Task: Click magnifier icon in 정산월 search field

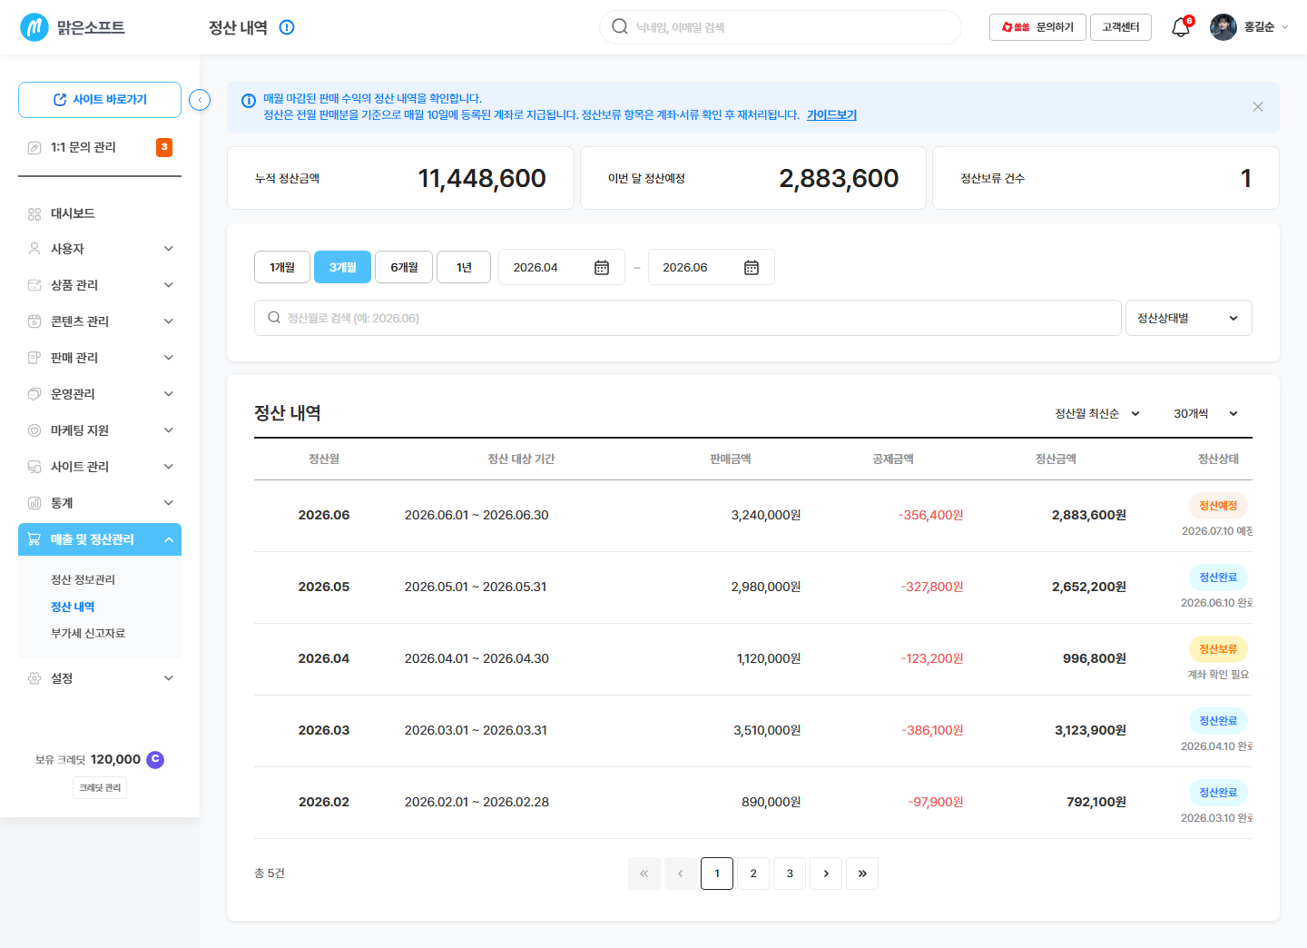Action: 274,318
